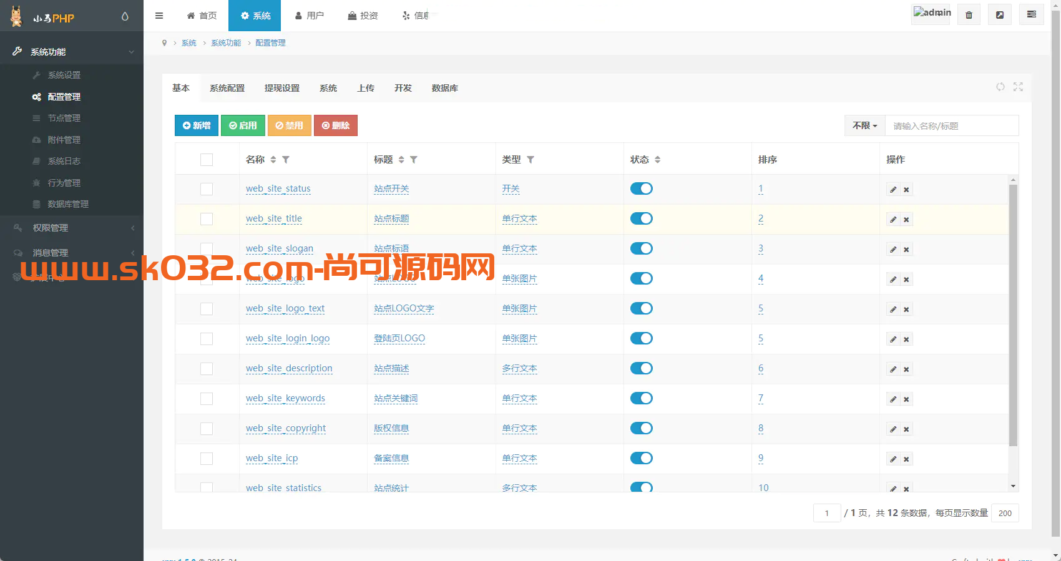
Task: Sort the 状态 column with sort arrows
Action: point(658,160)
